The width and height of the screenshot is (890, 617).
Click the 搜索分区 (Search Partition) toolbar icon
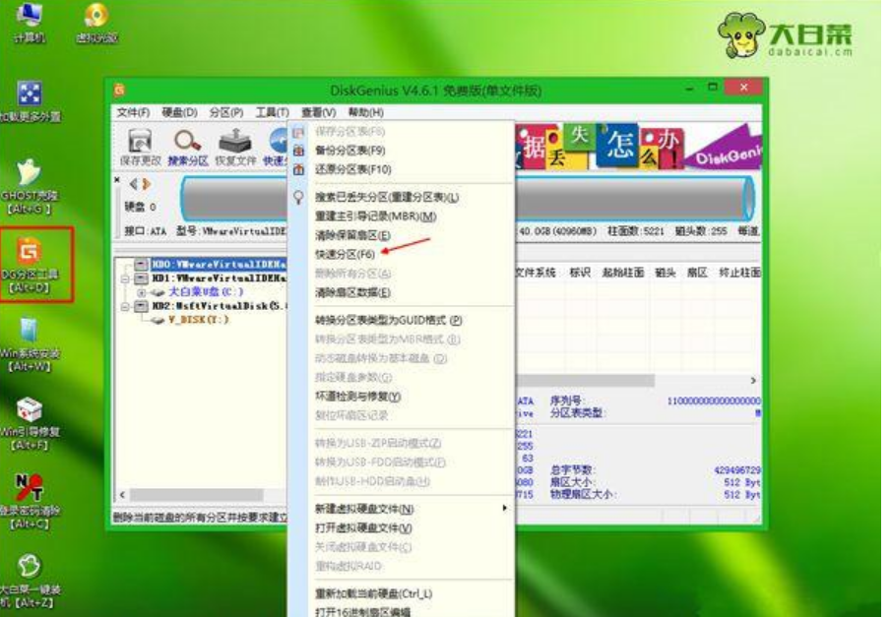187,146
